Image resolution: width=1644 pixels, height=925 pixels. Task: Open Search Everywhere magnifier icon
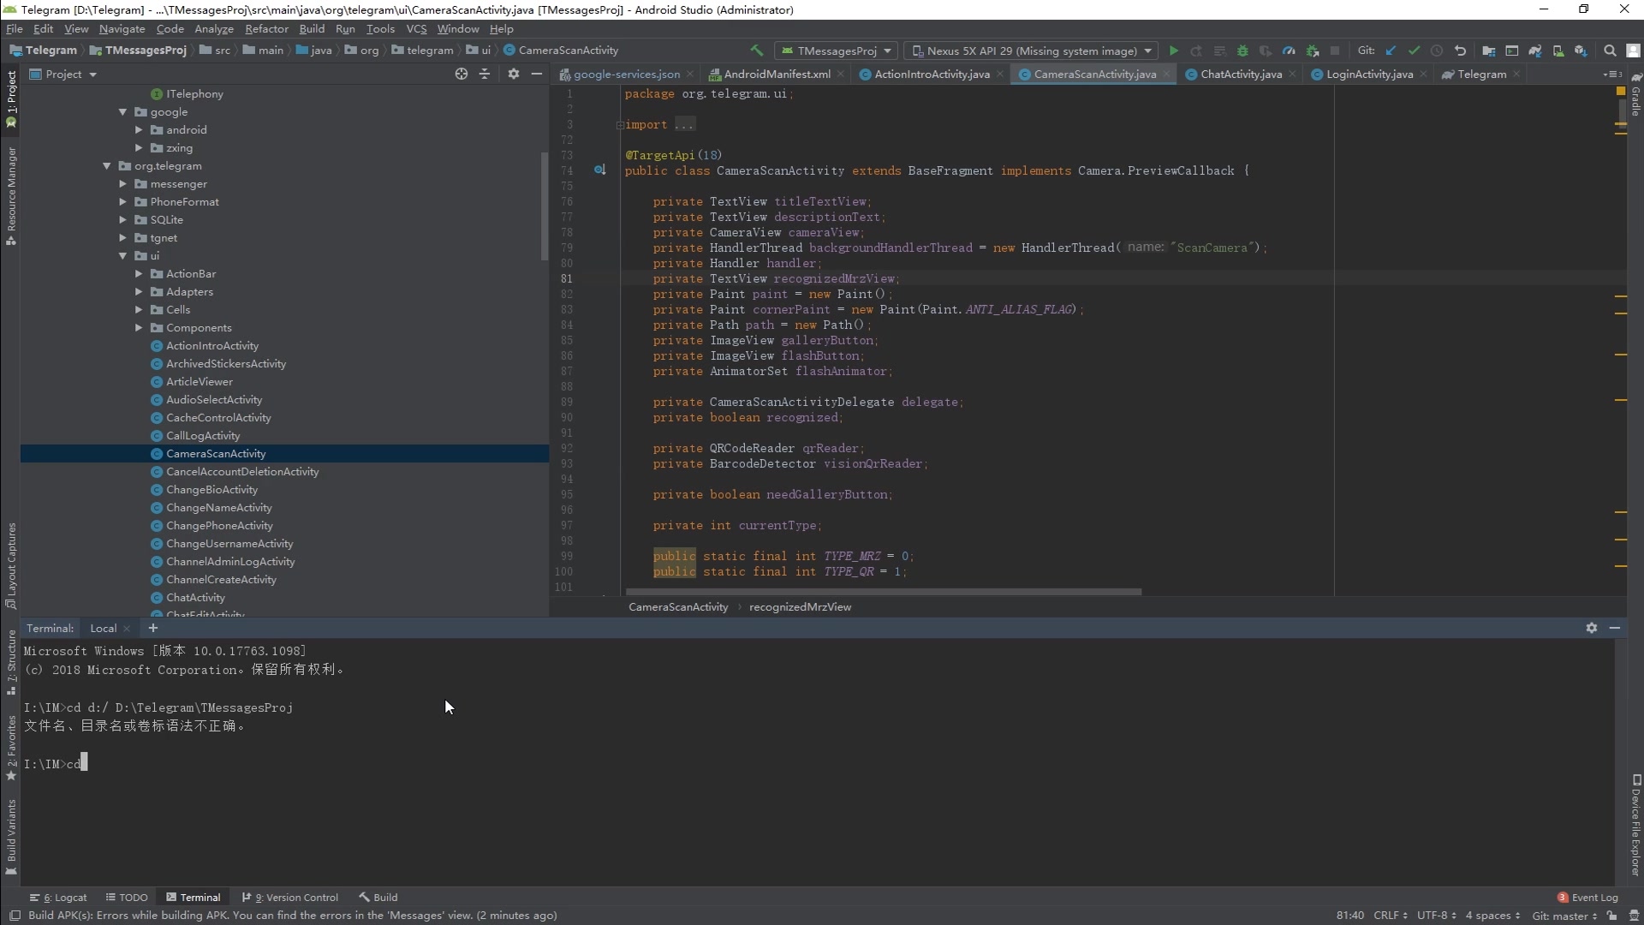pos(1610,51)
